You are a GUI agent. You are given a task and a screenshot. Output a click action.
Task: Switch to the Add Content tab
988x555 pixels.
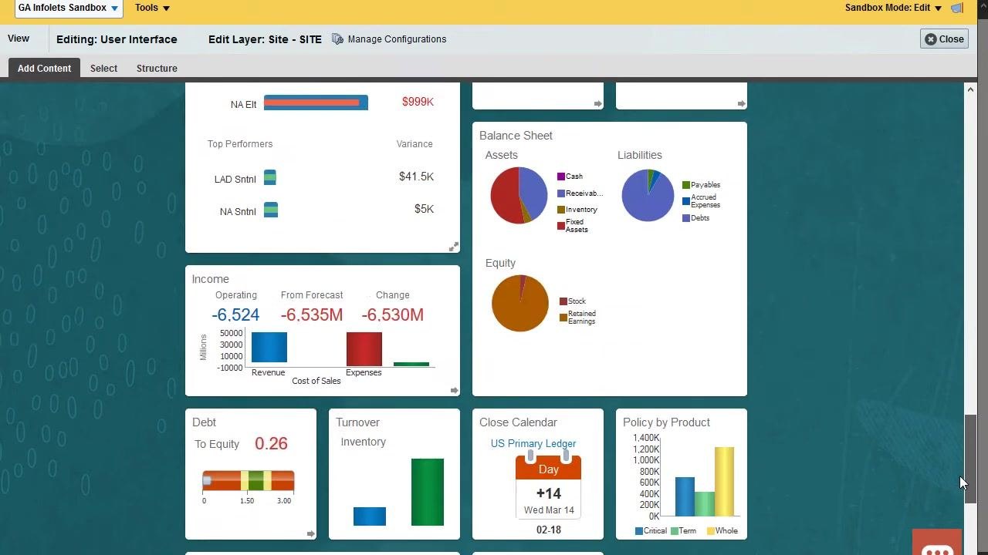(x=44, y=69)
